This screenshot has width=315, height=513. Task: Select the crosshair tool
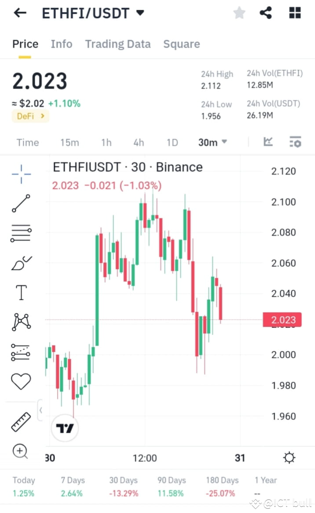pos(20,175)
